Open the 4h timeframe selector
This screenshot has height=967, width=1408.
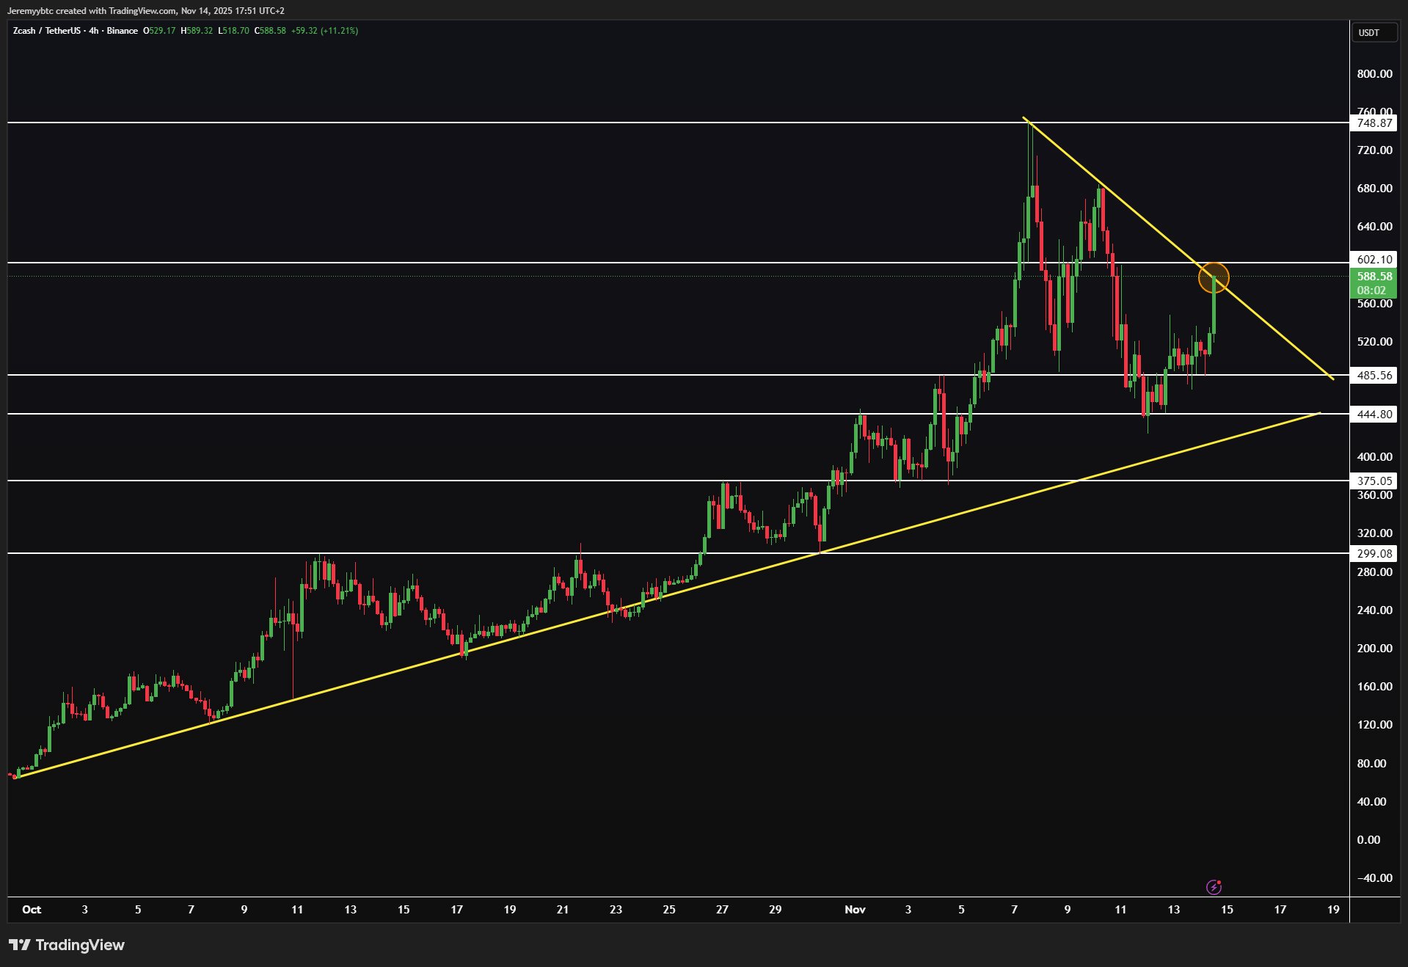(91, 31)
